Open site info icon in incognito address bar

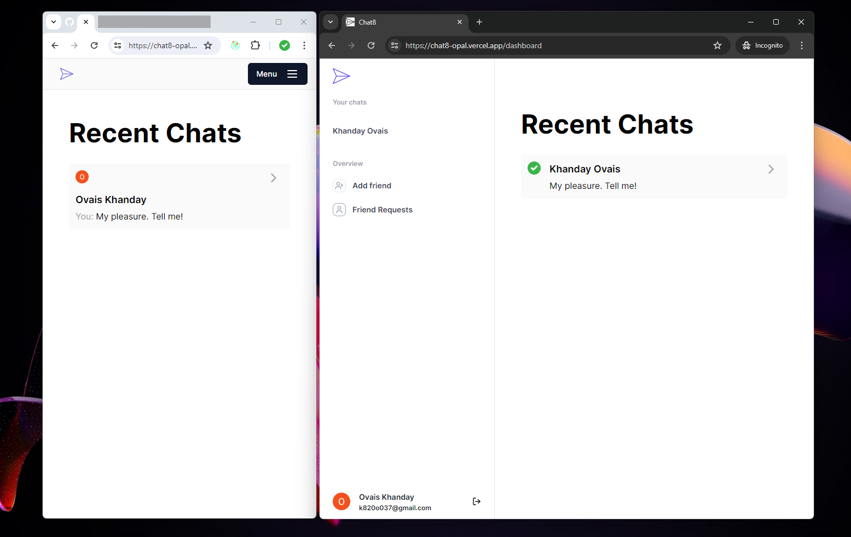pyautogui.click(x=395, y=45)
